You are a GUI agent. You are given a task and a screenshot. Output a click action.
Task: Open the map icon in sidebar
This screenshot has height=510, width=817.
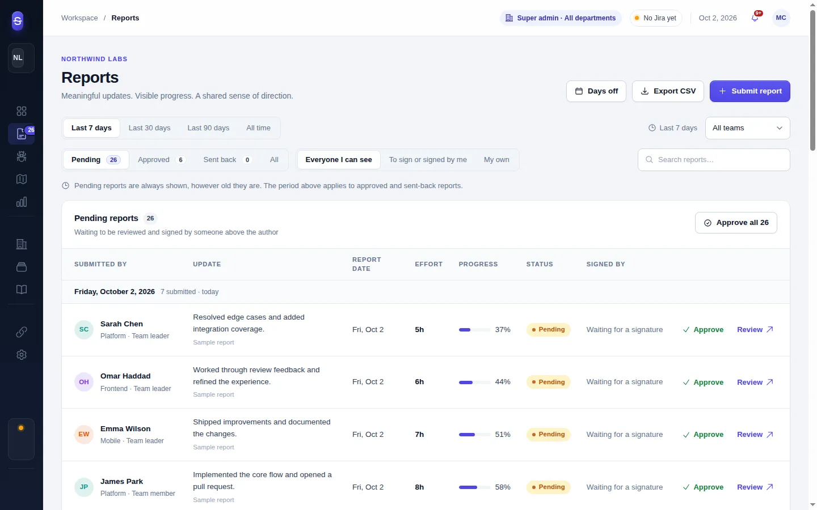[x=22, y=179]
